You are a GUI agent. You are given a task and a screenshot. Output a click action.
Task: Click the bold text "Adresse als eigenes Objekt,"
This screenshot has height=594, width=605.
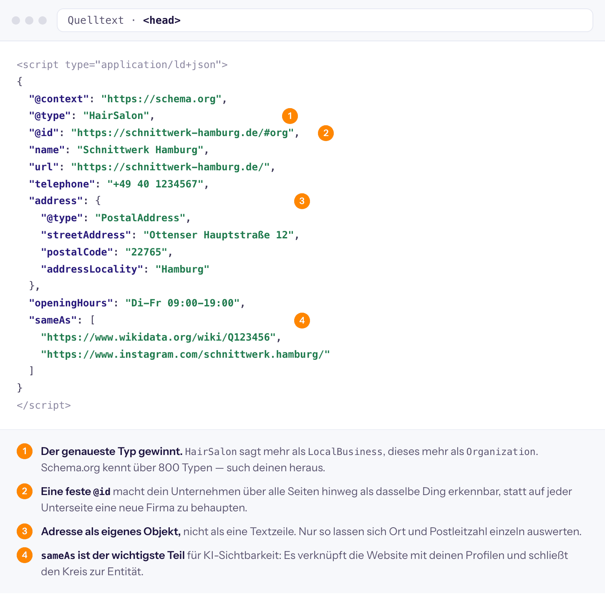point(111,531)
